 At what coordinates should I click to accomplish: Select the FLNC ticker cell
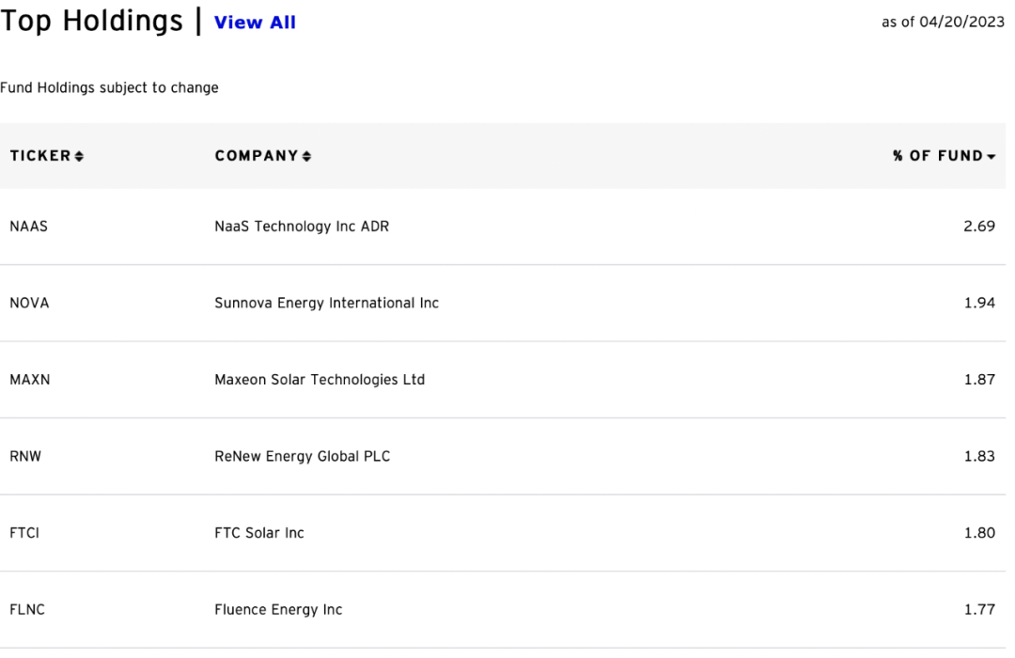coord(27,610)
